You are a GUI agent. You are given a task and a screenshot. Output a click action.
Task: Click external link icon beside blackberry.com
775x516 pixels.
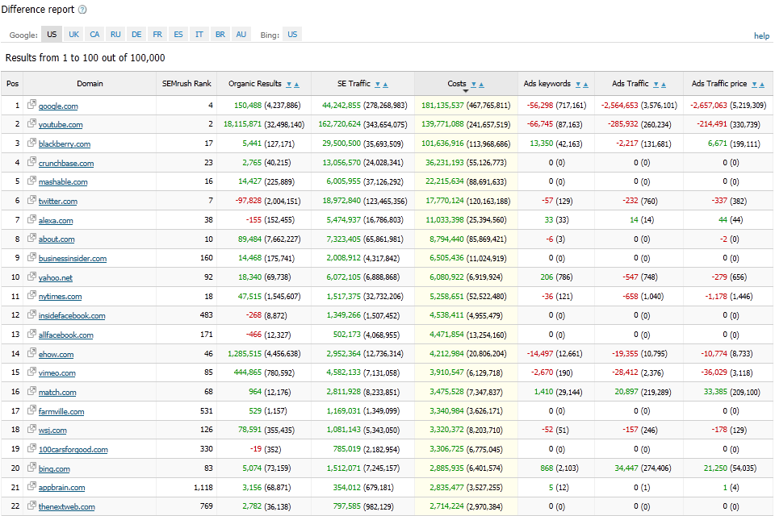point(31,142)
